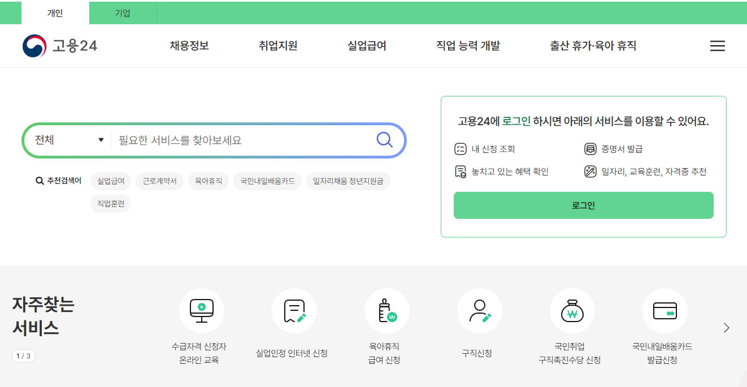This screenshot has width=747, height=387.
Task: Open 수급자격 신청자 온라인 교육 icon
Action: [x=202, y=310]
